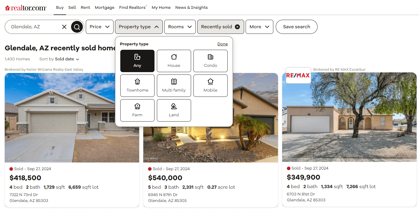Expand the Rooms filter dropdown
Image resolution: width=419 pixels, height=209 pixels.
180,27
